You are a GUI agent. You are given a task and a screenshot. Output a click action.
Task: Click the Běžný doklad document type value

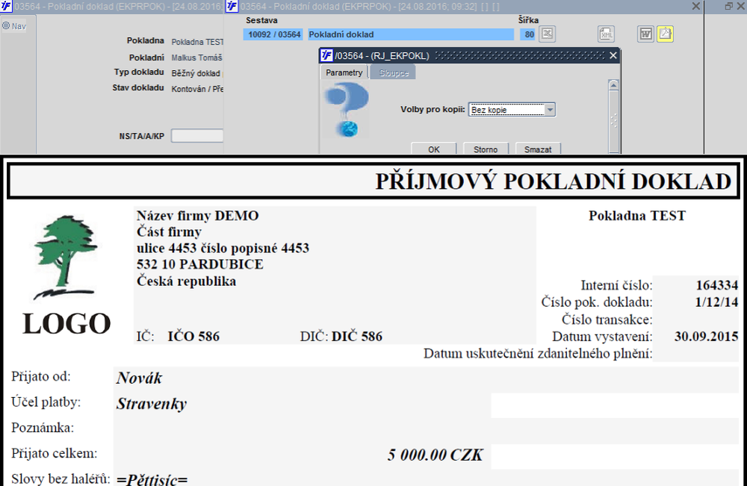tap(196, 73)
